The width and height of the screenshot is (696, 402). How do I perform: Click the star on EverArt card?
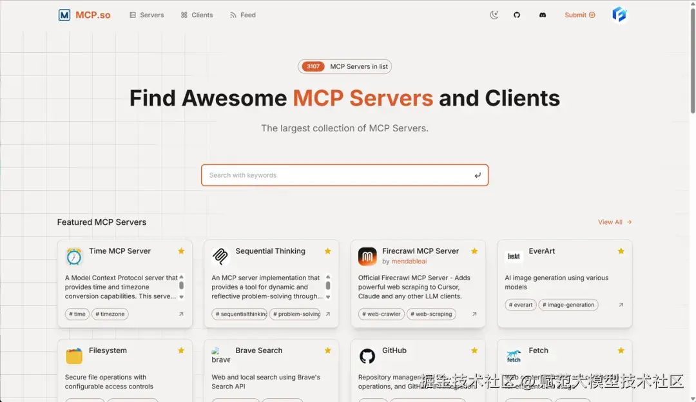point(621,251)
